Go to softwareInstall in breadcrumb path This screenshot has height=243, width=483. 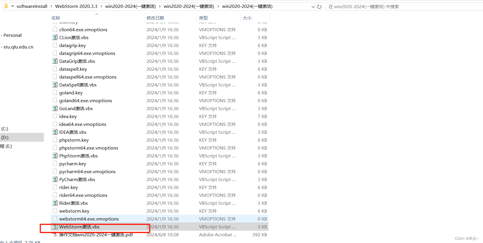(x=32, y=6)
